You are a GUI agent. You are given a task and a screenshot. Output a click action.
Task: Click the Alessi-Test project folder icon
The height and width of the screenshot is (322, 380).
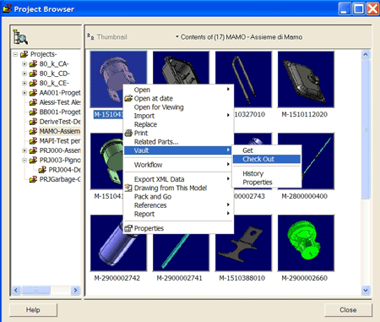[33, 102]
